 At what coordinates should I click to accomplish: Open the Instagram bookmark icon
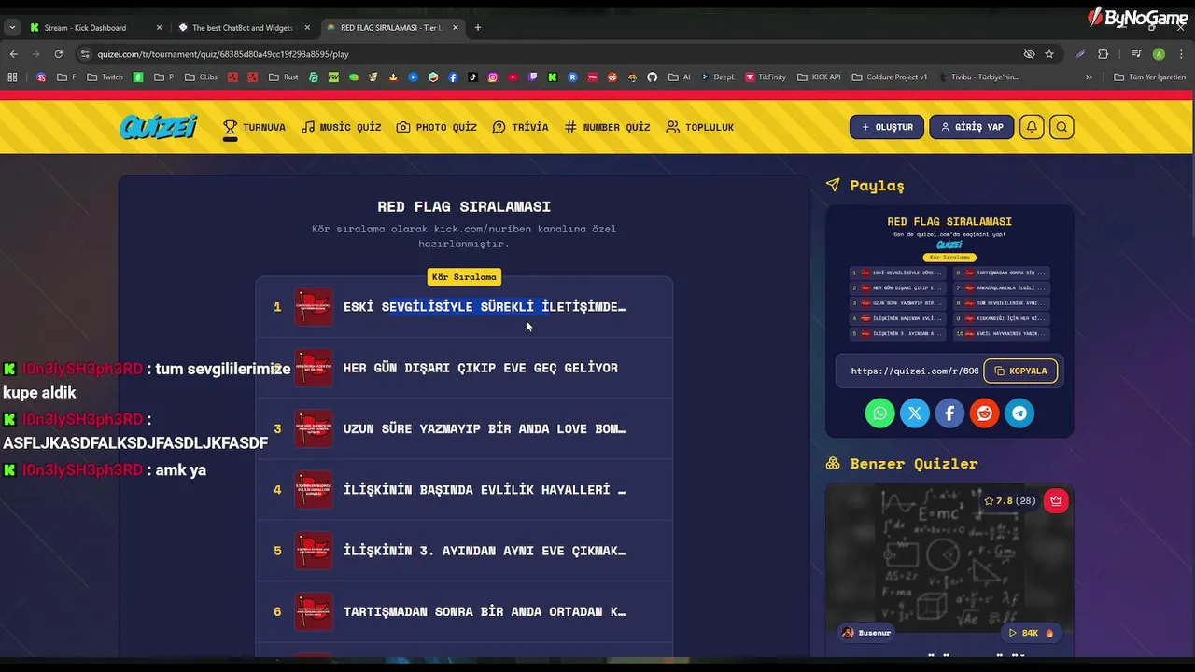point(493,77)
